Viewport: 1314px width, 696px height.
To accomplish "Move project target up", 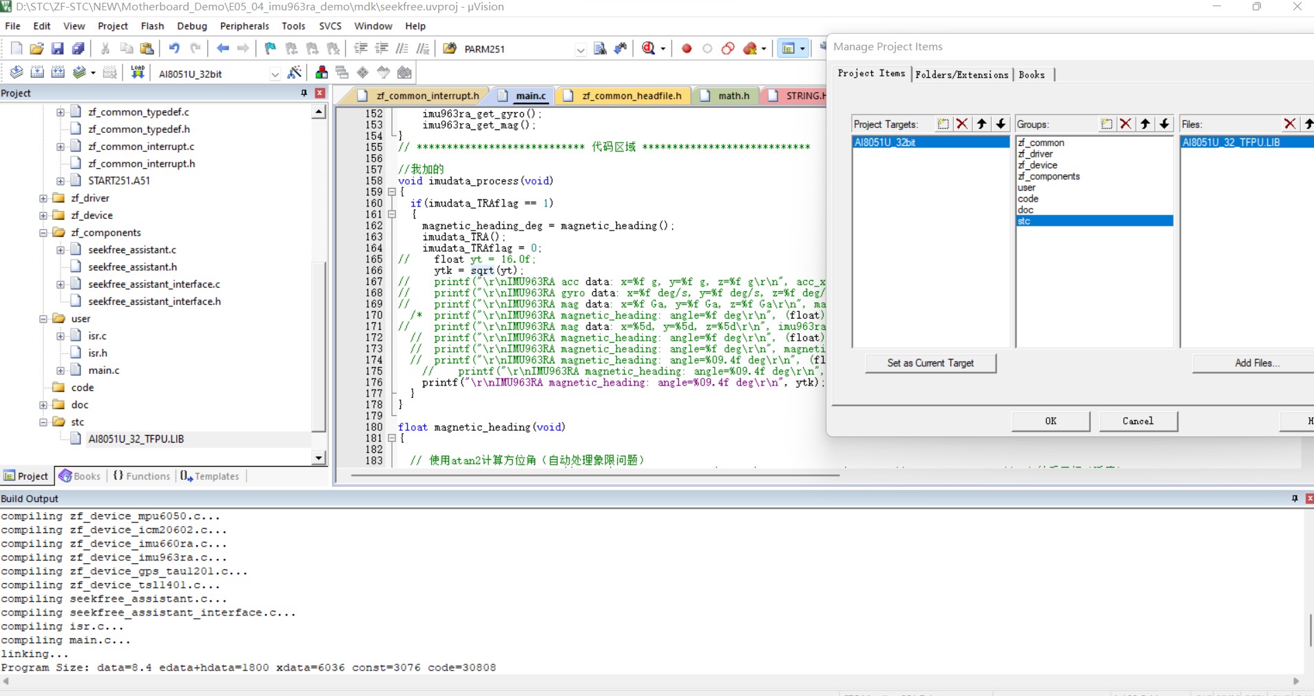I will [x=982, y=124].
